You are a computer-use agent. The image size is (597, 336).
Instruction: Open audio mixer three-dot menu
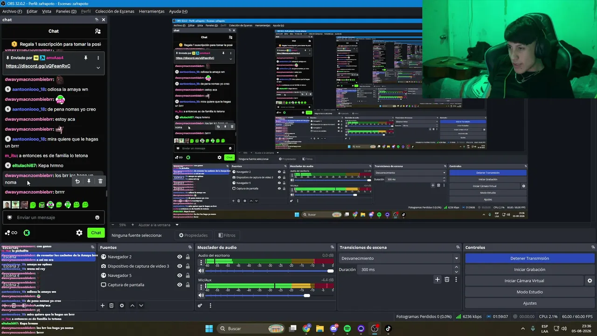[210, 306]
